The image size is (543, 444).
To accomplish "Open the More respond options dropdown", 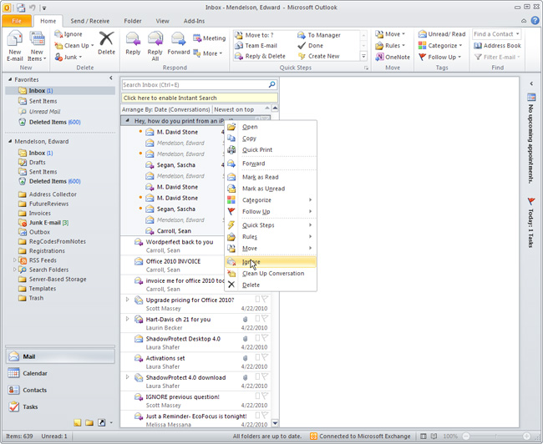I will (208, 53).
